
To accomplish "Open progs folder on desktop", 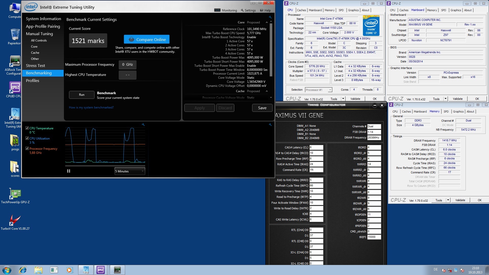I will [x=15, y=143].
